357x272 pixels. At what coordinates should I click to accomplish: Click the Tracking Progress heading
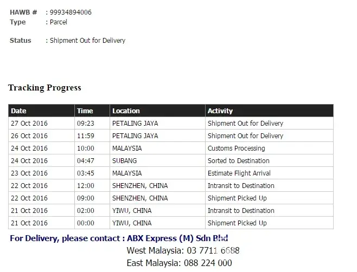pyautogui.click(x=44, y=88)
